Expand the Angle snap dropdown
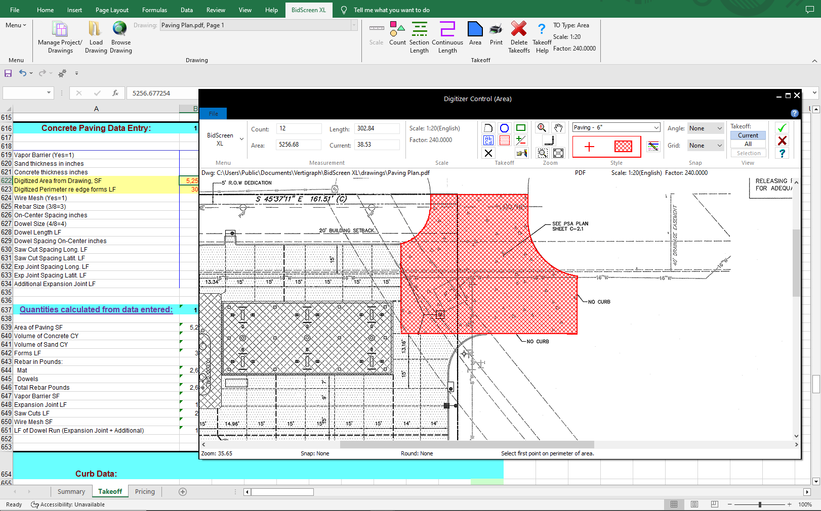This screenshot has height=511, width=821. (719, 128)
